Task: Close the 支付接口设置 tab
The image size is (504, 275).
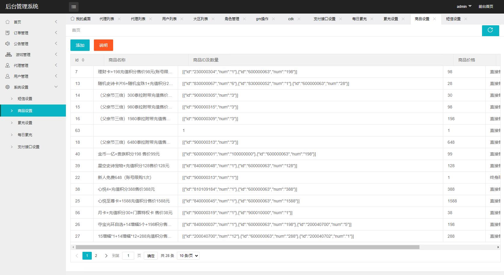Action: point(341,19)
